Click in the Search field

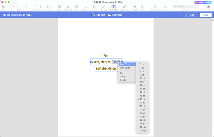(x=186, y=6)
